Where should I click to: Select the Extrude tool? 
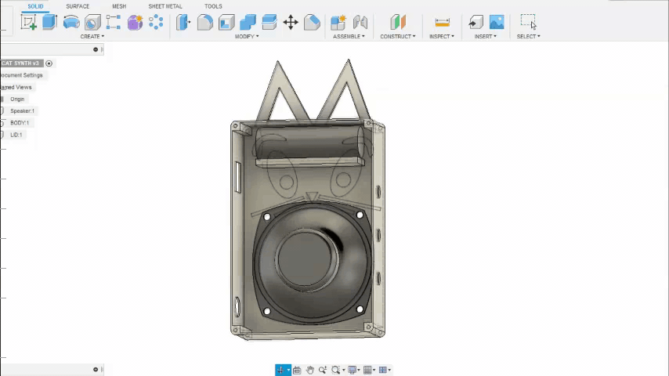50,22
